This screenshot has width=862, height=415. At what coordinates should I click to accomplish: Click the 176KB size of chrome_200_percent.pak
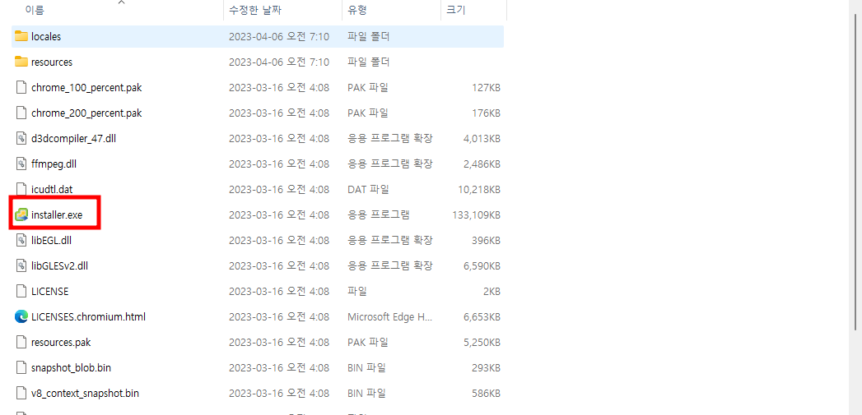(486, 113)
